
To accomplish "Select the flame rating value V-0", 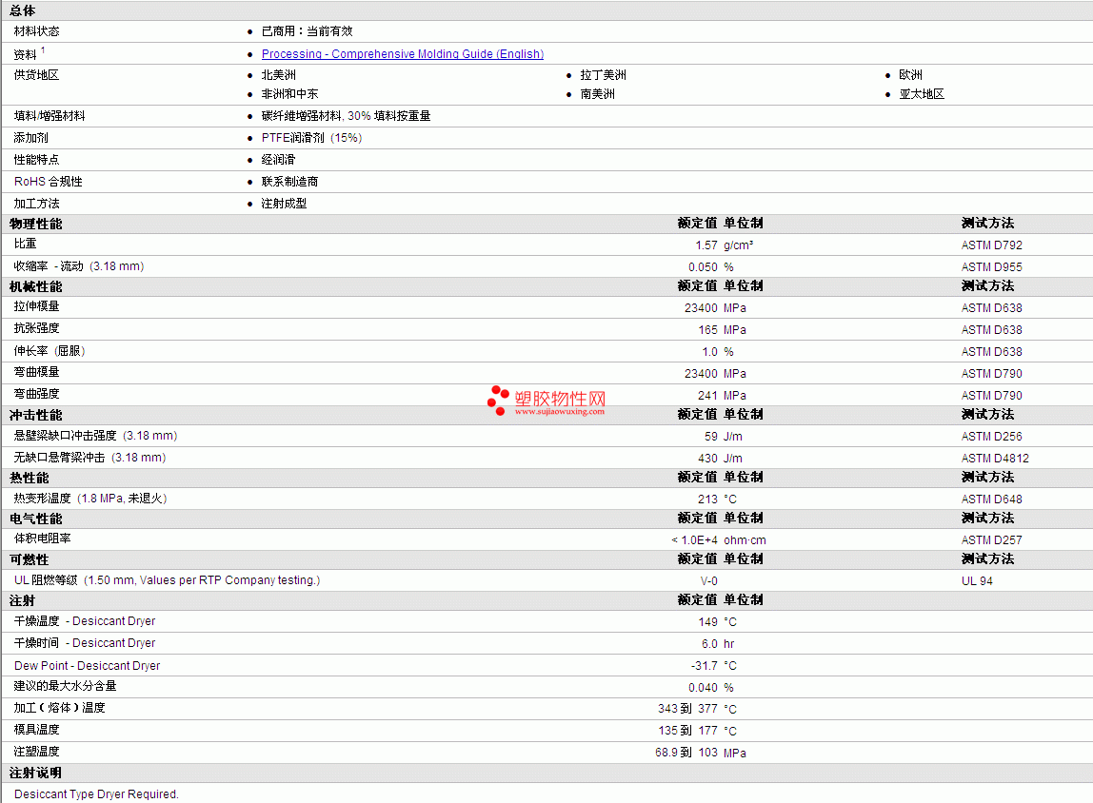I will [709, 580].
